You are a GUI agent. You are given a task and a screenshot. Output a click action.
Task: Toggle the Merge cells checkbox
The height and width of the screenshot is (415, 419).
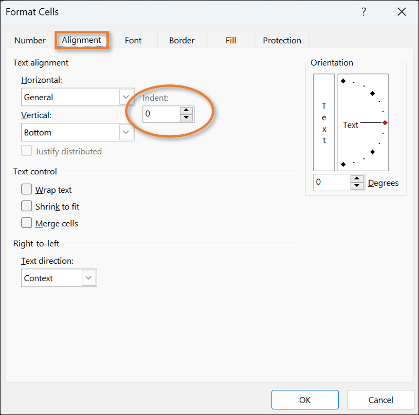[x=27, y=223]
